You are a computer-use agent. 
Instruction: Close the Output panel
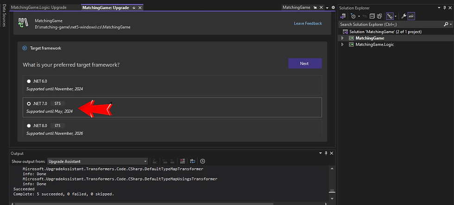tap(332, 153)
